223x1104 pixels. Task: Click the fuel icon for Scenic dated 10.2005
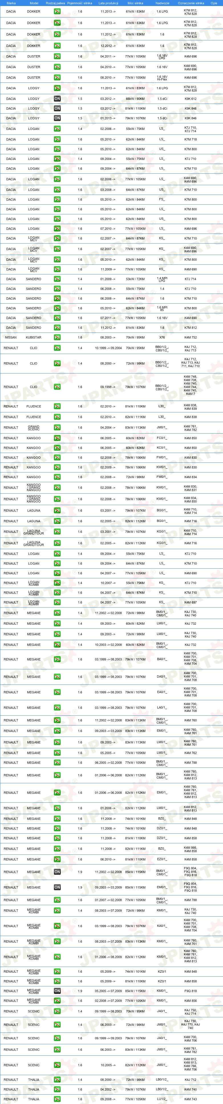[x=57, y=1065]
